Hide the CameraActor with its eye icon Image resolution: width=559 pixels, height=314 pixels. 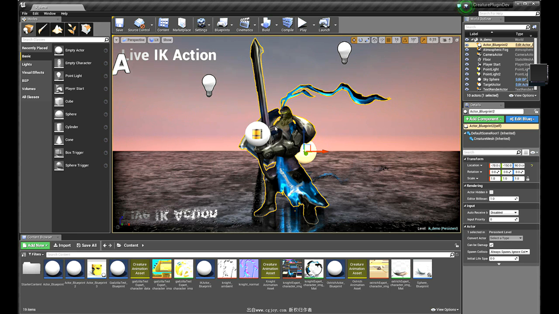click(x=467, y=54)
